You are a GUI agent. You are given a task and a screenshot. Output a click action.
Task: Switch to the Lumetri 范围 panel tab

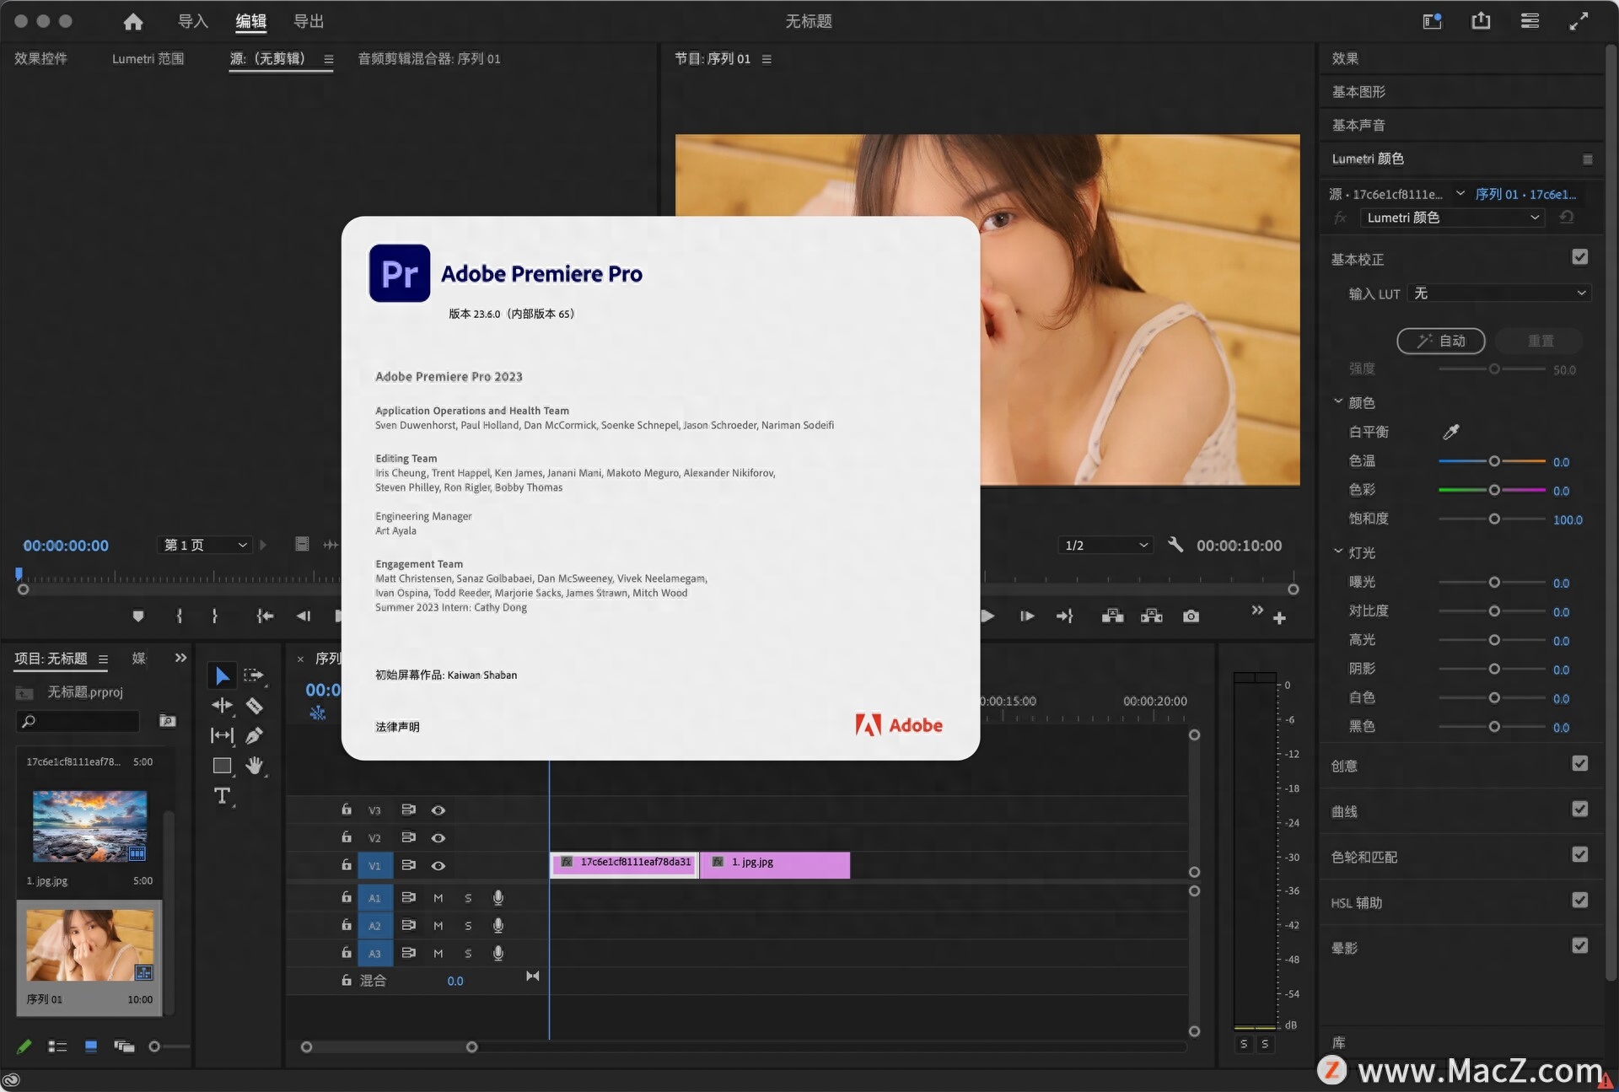[148, 59]
